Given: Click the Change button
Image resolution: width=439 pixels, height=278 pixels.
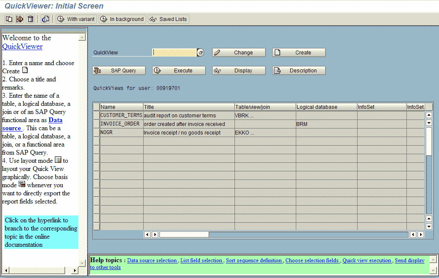Looking at the screenshot, I should 239,53.
